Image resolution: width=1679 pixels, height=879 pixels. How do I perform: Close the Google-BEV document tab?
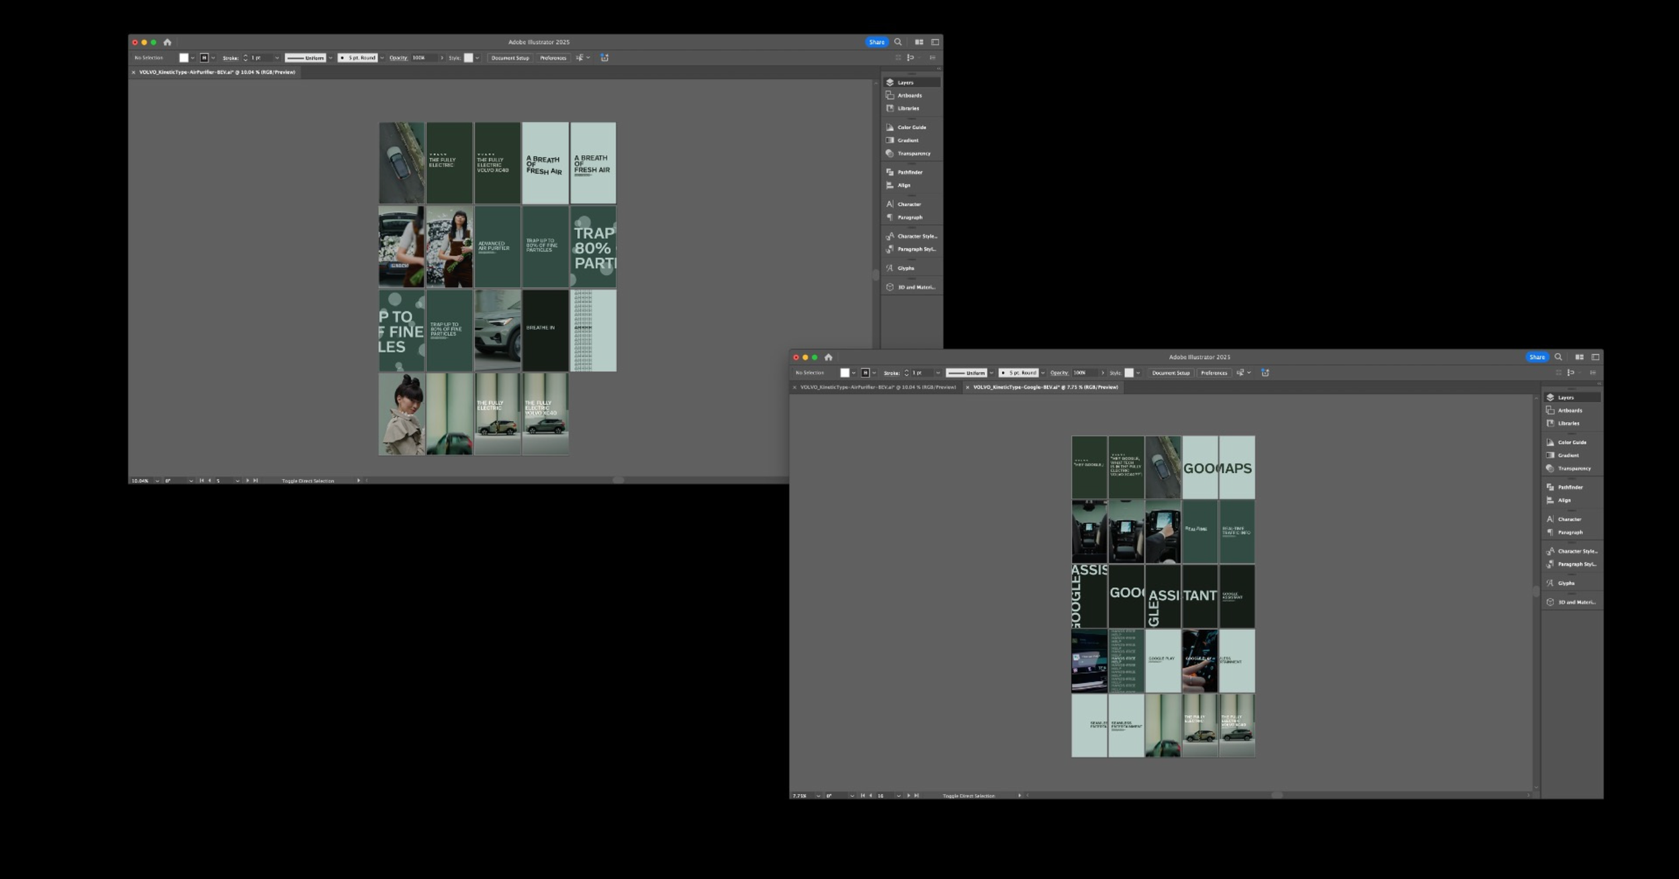(967, 387)
